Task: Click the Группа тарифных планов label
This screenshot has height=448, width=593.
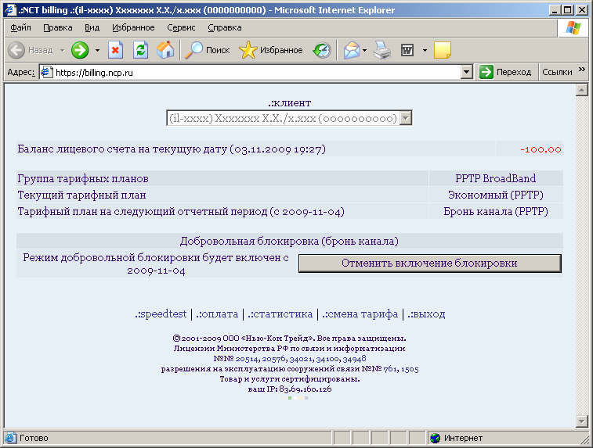Action: pos(83,178)
